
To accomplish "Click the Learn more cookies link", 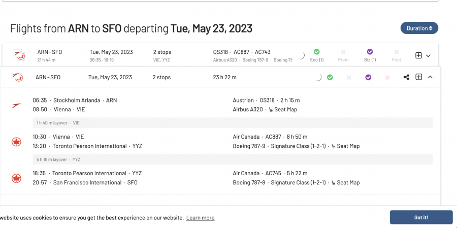I will [x=200, y=218].
